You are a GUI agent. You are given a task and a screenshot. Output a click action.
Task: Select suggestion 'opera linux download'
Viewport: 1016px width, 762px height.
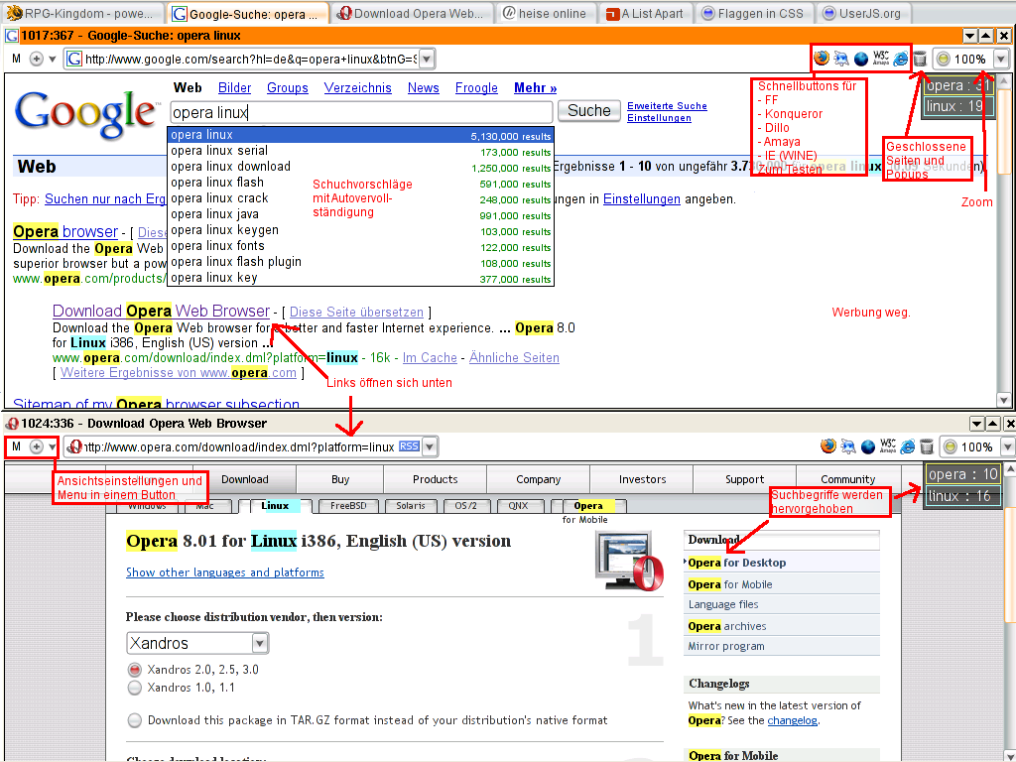pos(360,167)
